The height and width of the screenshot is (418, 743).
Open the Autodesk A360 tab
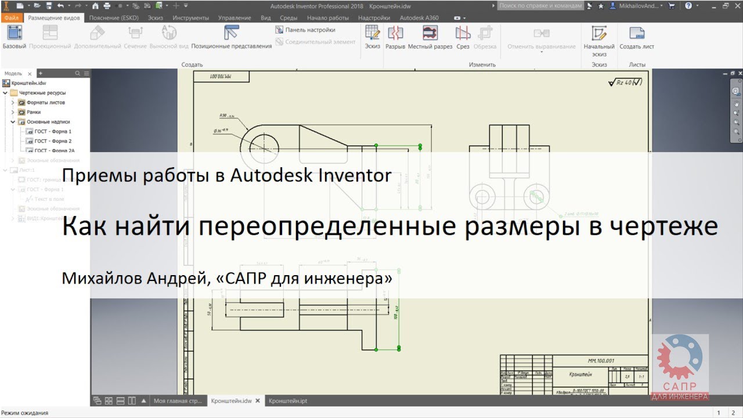point(419,18)
